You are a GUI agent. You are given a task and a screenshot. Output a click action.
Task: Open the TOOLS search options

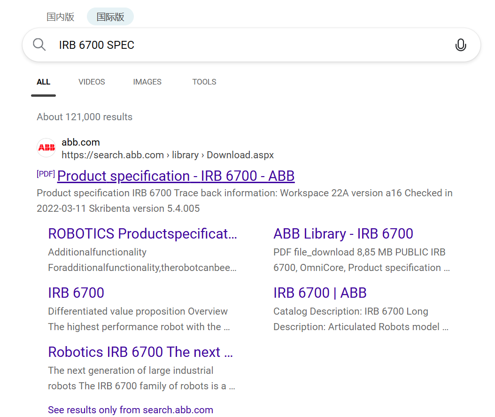[204, 82]
